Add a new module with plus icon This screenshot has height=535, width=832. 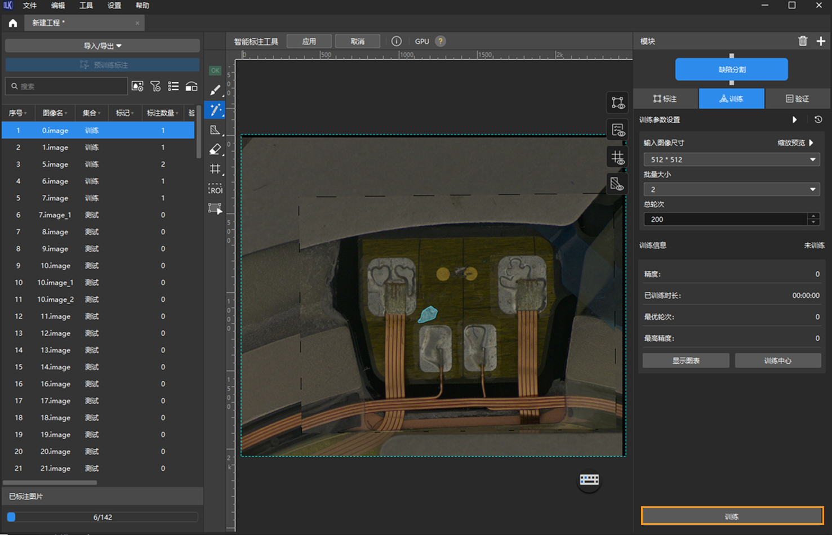[821, 41]
